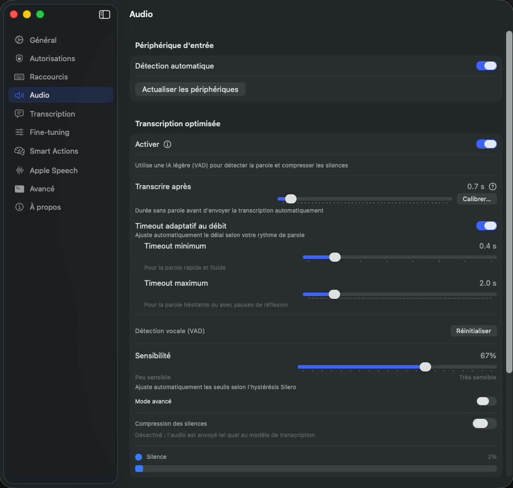The height and width of the screenshot is (488, 513).
Task: Click the 67% sensitivity value
Action: 488,355
